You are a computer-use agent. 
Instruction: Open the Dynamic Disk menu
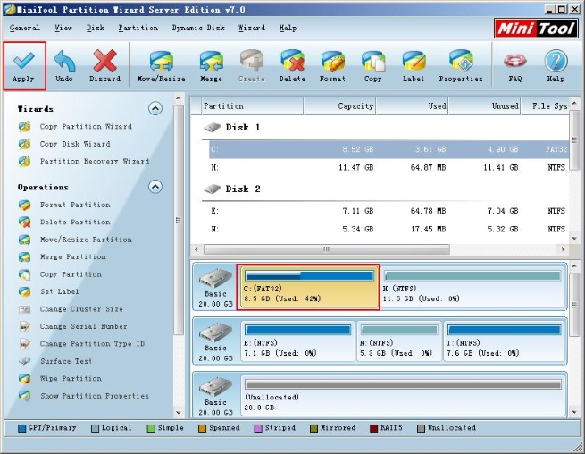pyautogui.click(x=198, y=28)
